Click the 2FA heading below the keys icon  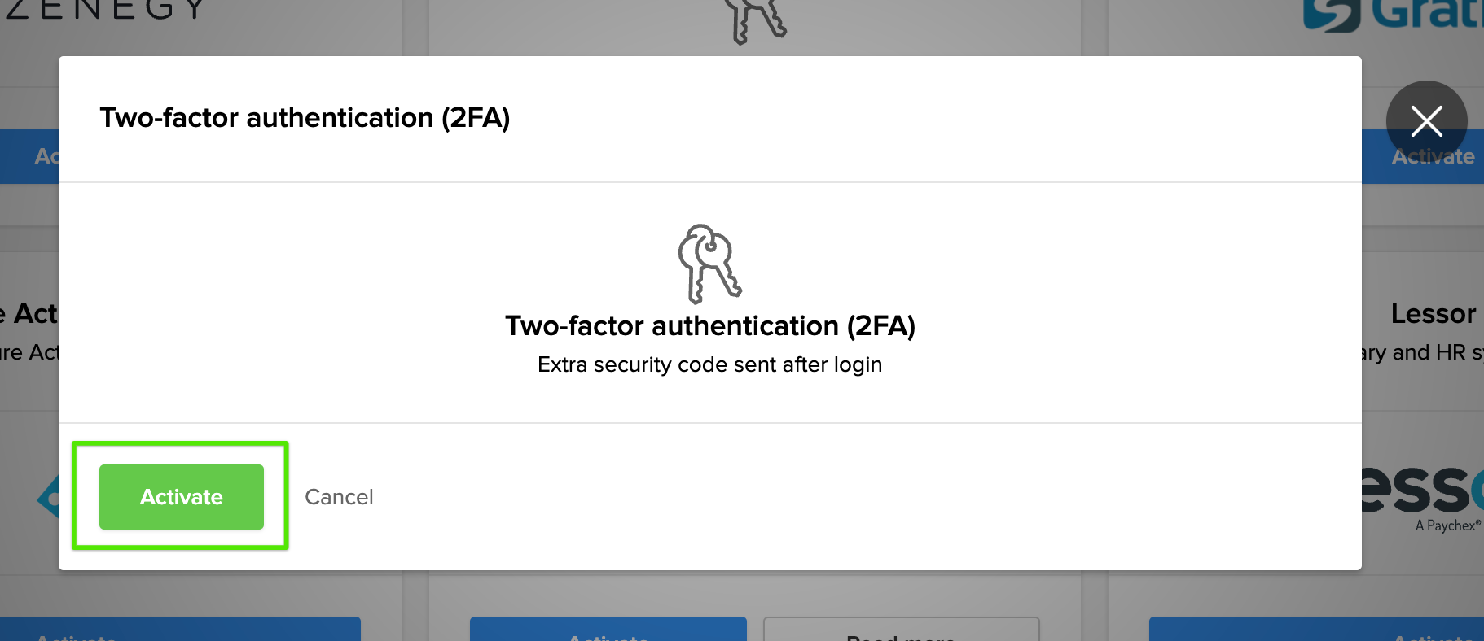tap(710, 326)
